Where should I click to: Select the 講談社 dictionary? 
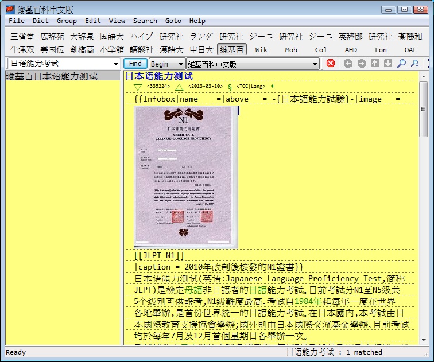click(x=142, y=50)
